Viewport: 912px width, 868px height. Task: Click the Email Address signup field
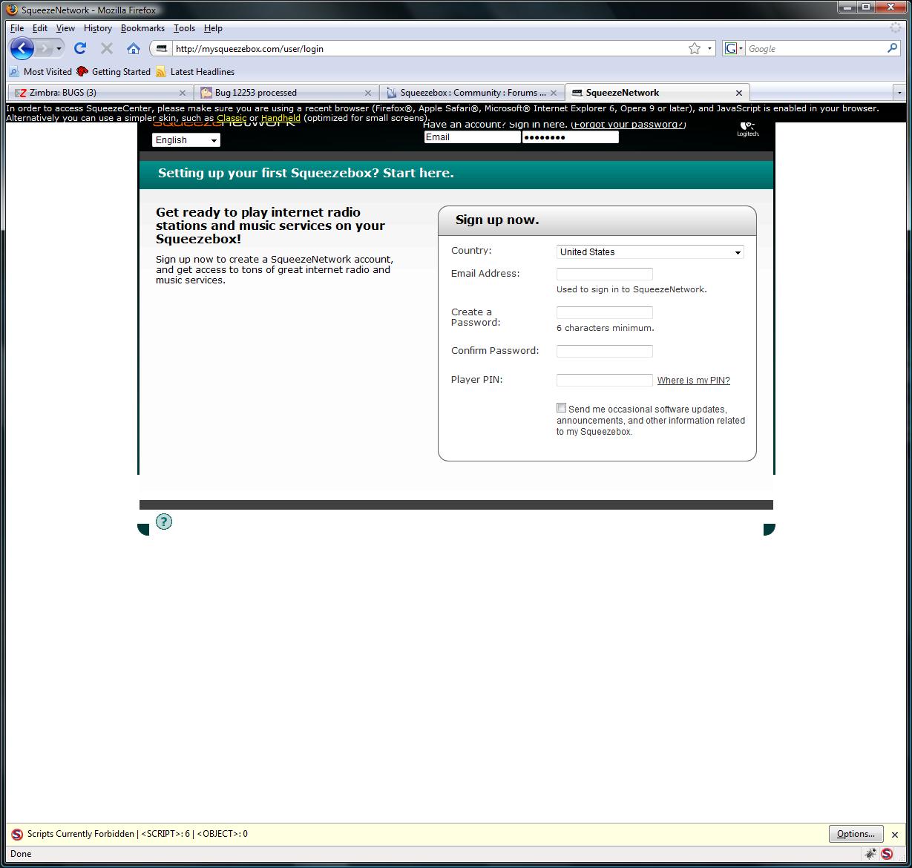(x=605, y=274)
